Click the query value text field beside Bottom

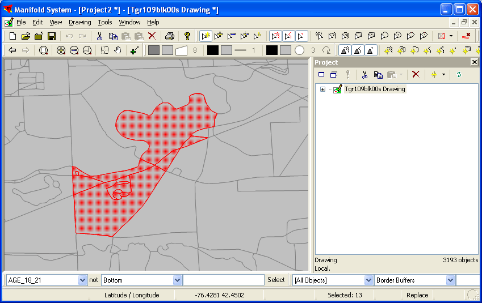tap(224, 280)
